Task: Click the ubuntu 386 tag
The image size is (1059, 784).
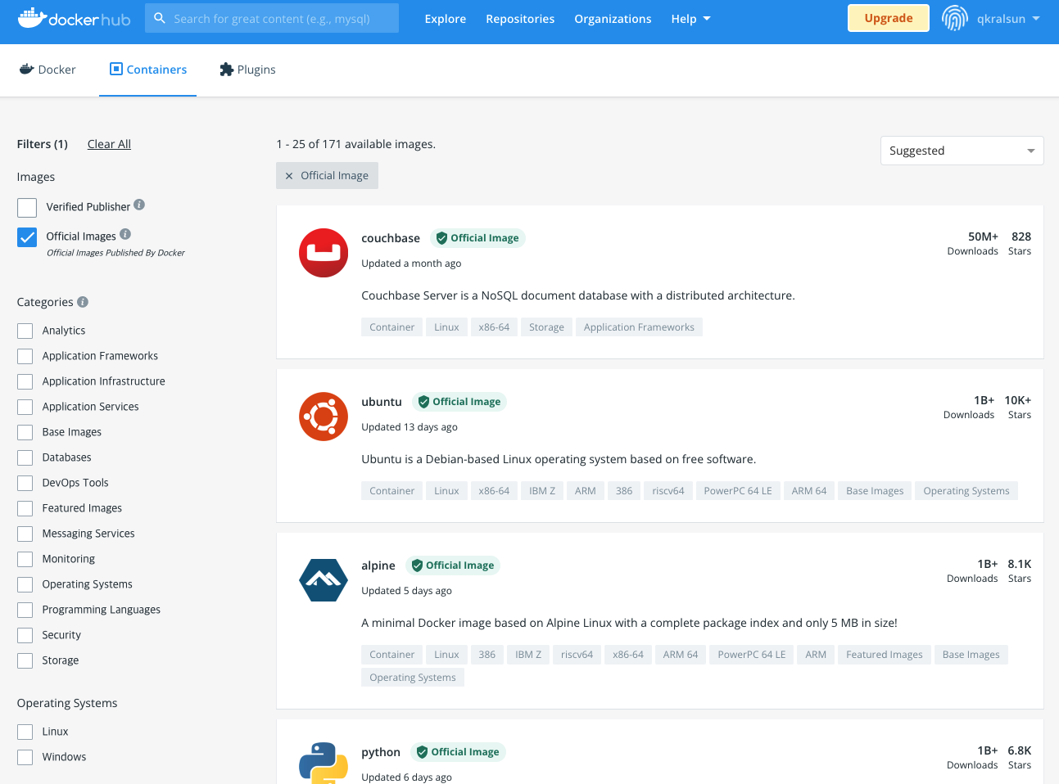Action: (x=624, y=491)
